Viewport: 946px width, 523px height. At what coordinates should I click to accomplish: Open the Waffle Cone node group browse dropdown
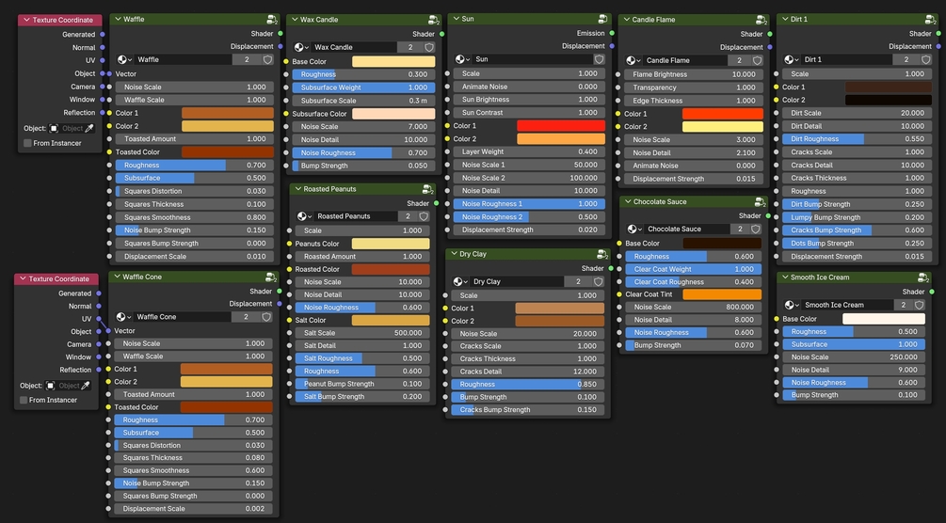point(123,317)
